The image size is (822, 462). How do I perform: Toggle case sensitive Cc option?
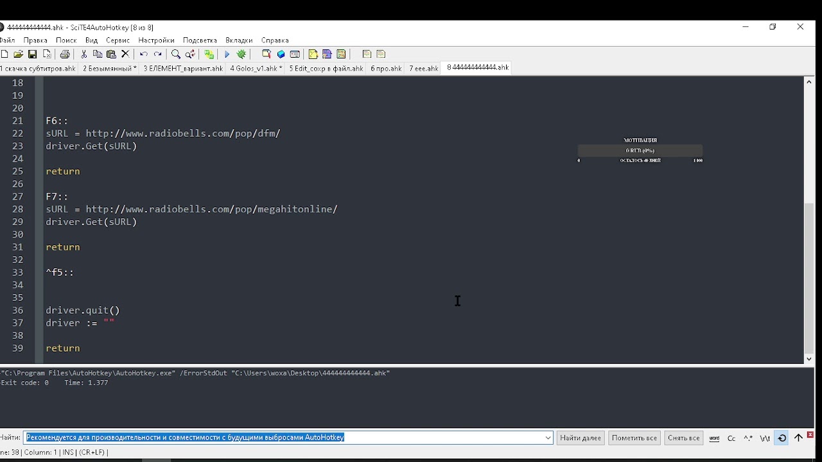(731, 438)
